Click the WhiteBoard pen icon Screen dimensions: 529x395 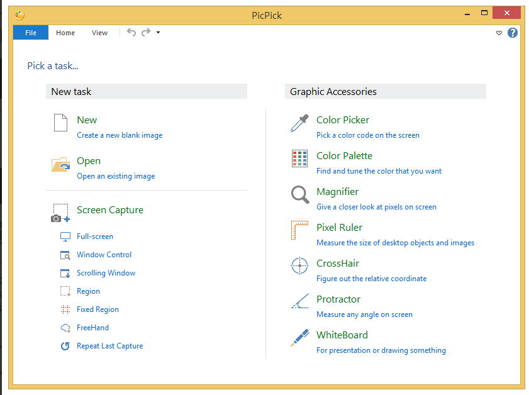[x=299, y=338]
